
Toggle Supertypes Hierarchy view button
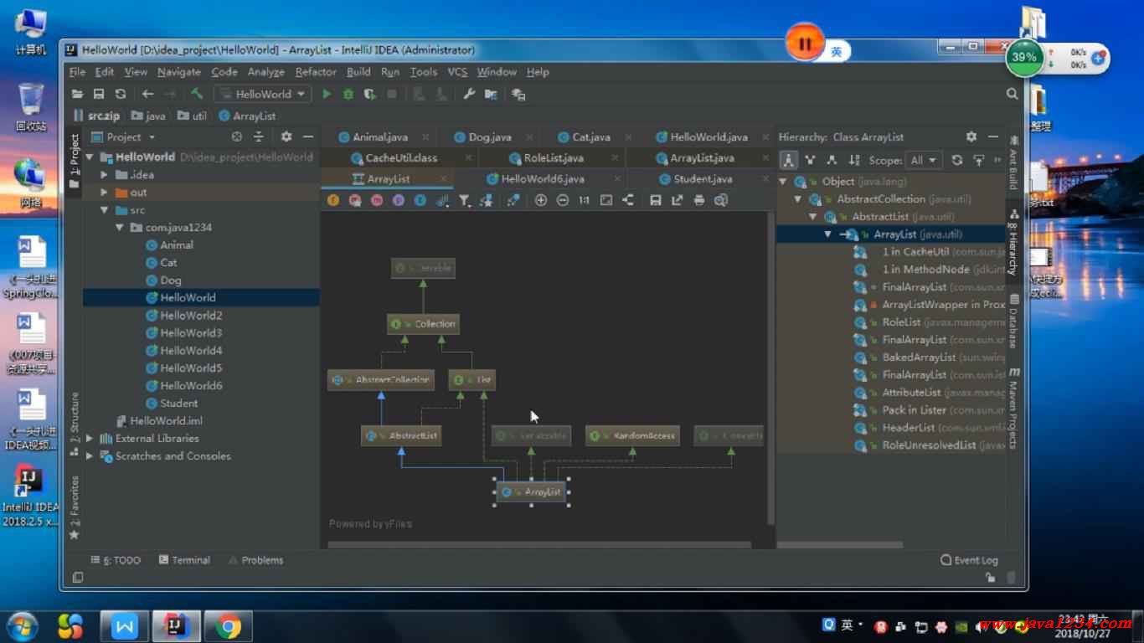click(x=810, y=160)
